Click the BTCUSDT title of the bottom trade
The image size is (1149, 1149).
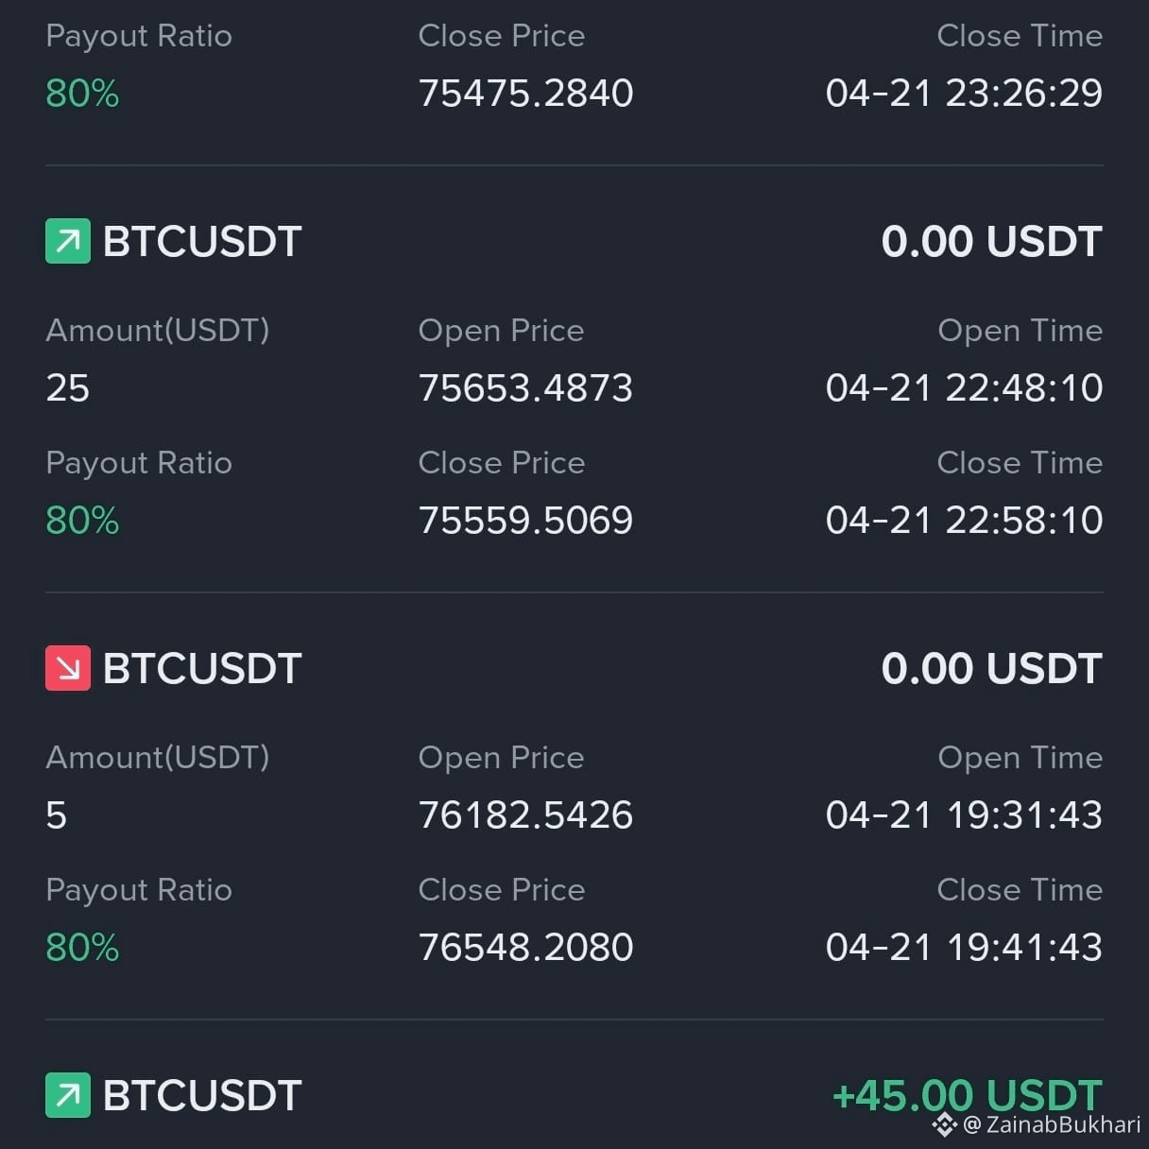coord(202,1095)
